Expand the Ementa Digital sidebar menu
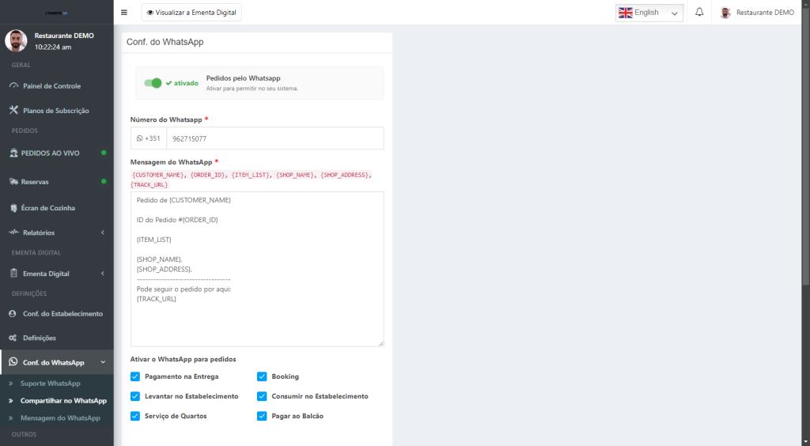 [x=55, y=274]
